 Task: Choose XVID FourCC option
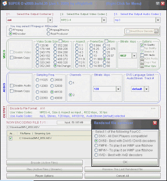click(x=96, y=155)
